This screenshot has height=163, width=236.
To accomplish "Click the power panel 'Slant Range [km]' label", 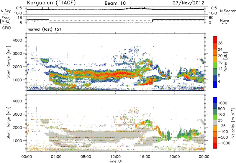I will 8,62.
